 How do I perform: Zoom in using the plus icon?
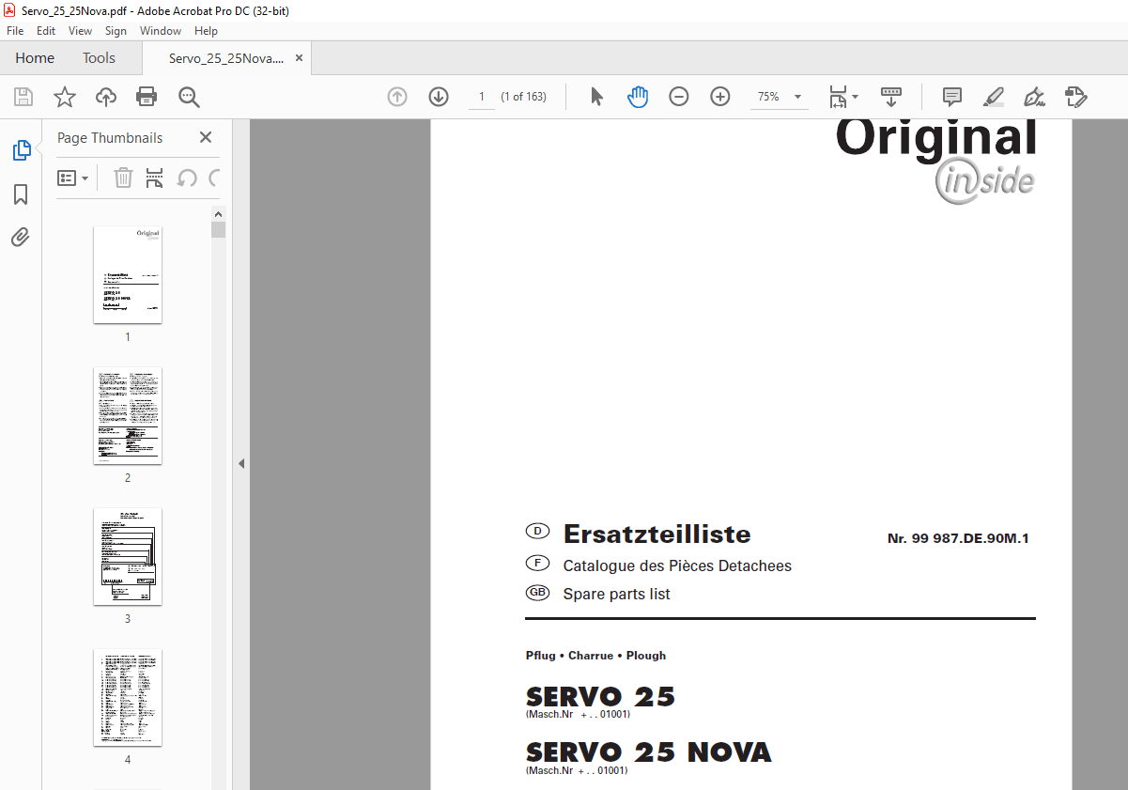tap(719, 96)
